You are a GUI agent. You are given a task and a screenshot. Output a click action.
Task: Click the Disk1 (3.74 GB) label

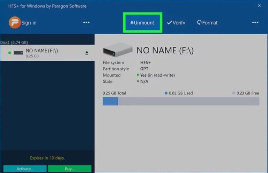[x=14, y=42]
